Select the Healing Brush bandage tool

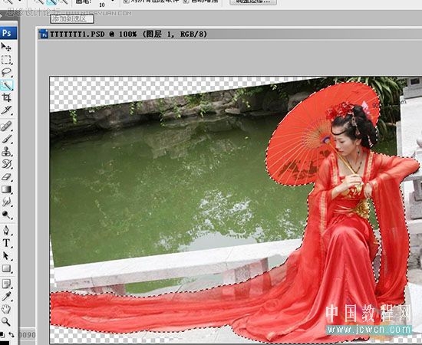click(6, 126)
